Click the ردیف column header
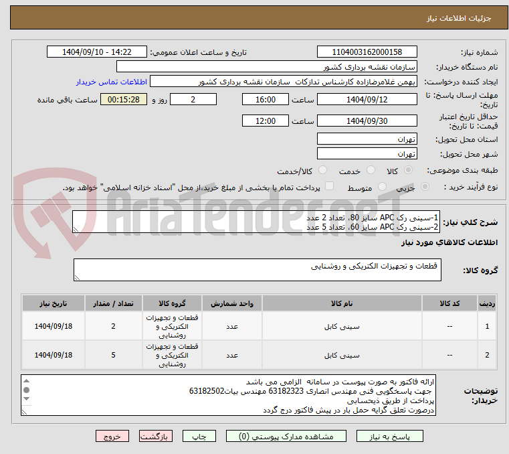The image size is (509, 454). 487,303
